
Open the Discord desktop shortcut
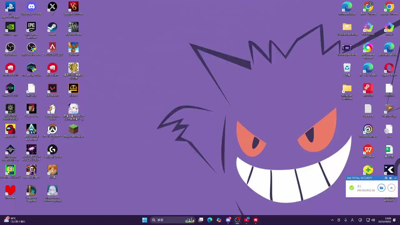click(x=31, y=8)
